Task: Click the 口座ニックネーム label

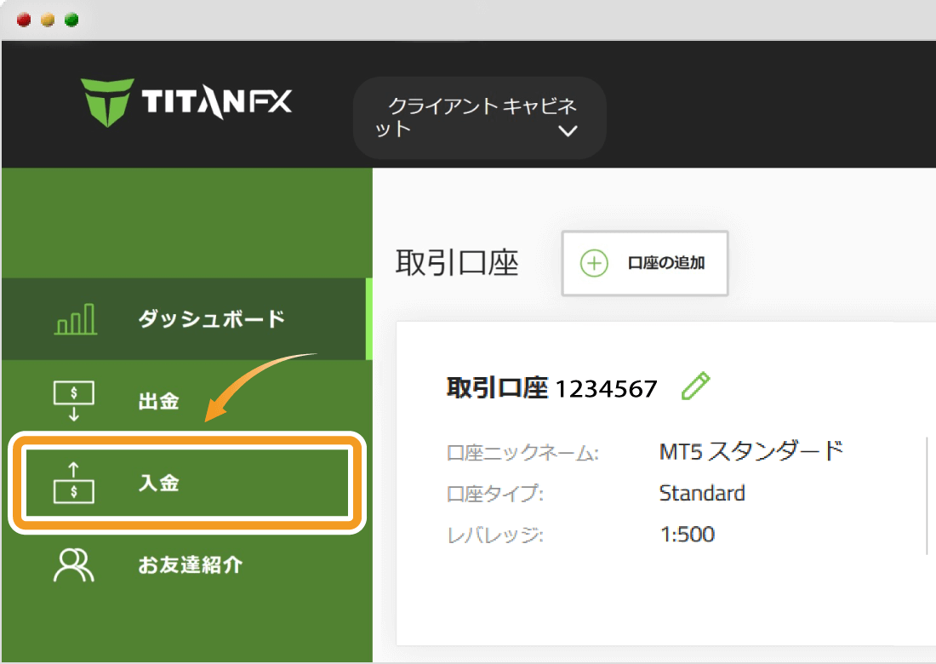Action: coord(522,453)
